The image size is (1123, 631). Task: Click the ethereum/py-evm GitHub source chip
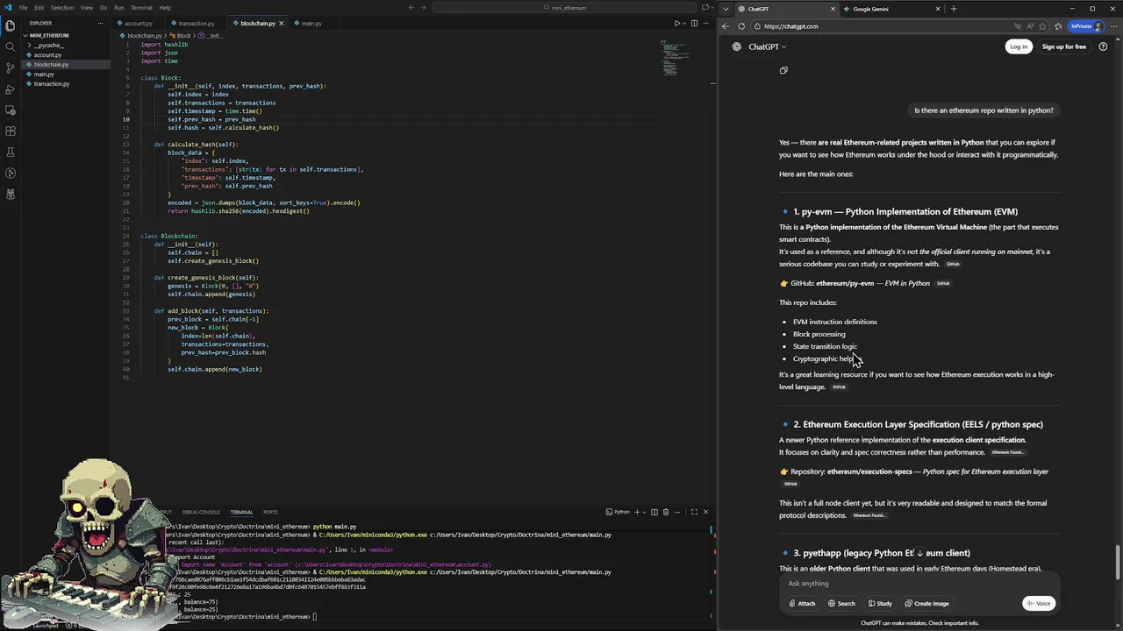click(943, 283)
